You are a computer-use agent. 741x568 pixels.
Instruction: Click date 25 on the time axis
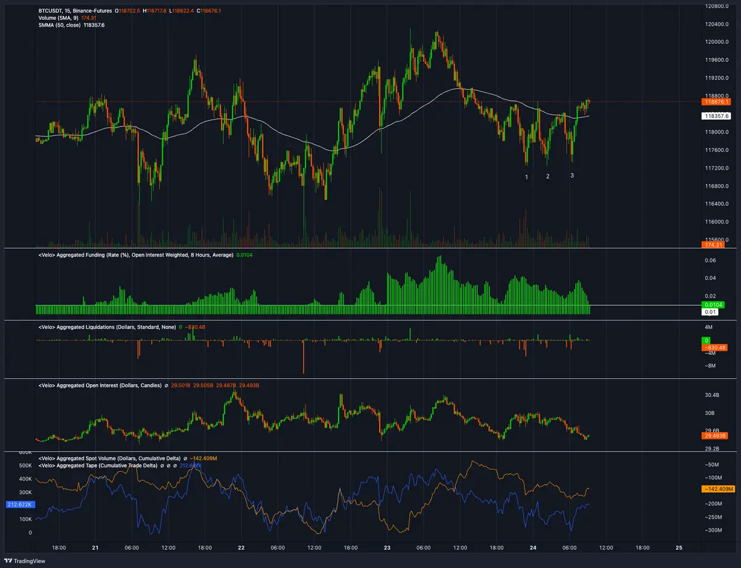[x=679, y=547]
